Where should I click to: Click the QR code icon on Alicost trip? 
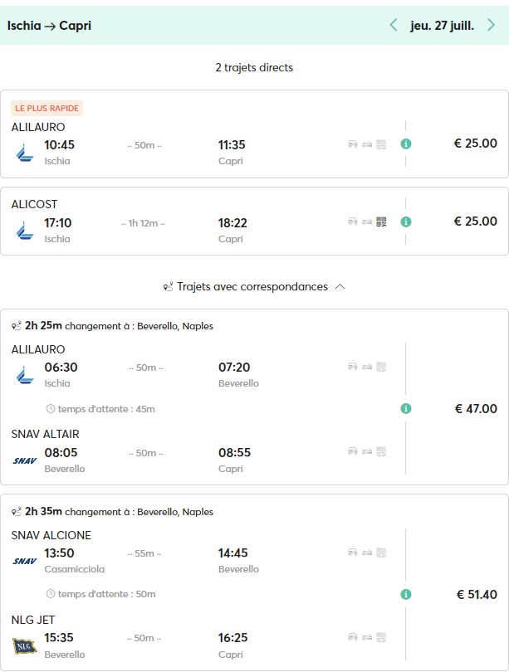point(381,222)
